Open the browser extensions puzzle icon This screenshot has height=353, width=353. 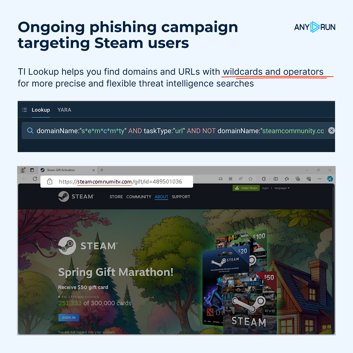(x=264, y=179)
